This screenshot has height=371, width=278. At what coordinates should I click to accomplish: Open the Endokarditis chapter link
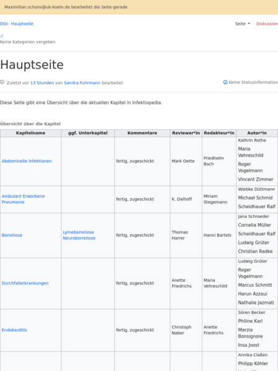click(x=14, y=330)
